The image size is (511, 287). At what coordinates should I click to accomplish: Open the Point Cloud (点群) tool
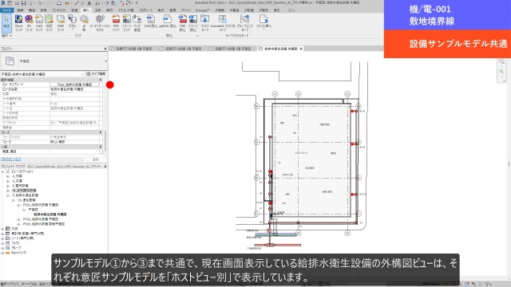[84, 23]
